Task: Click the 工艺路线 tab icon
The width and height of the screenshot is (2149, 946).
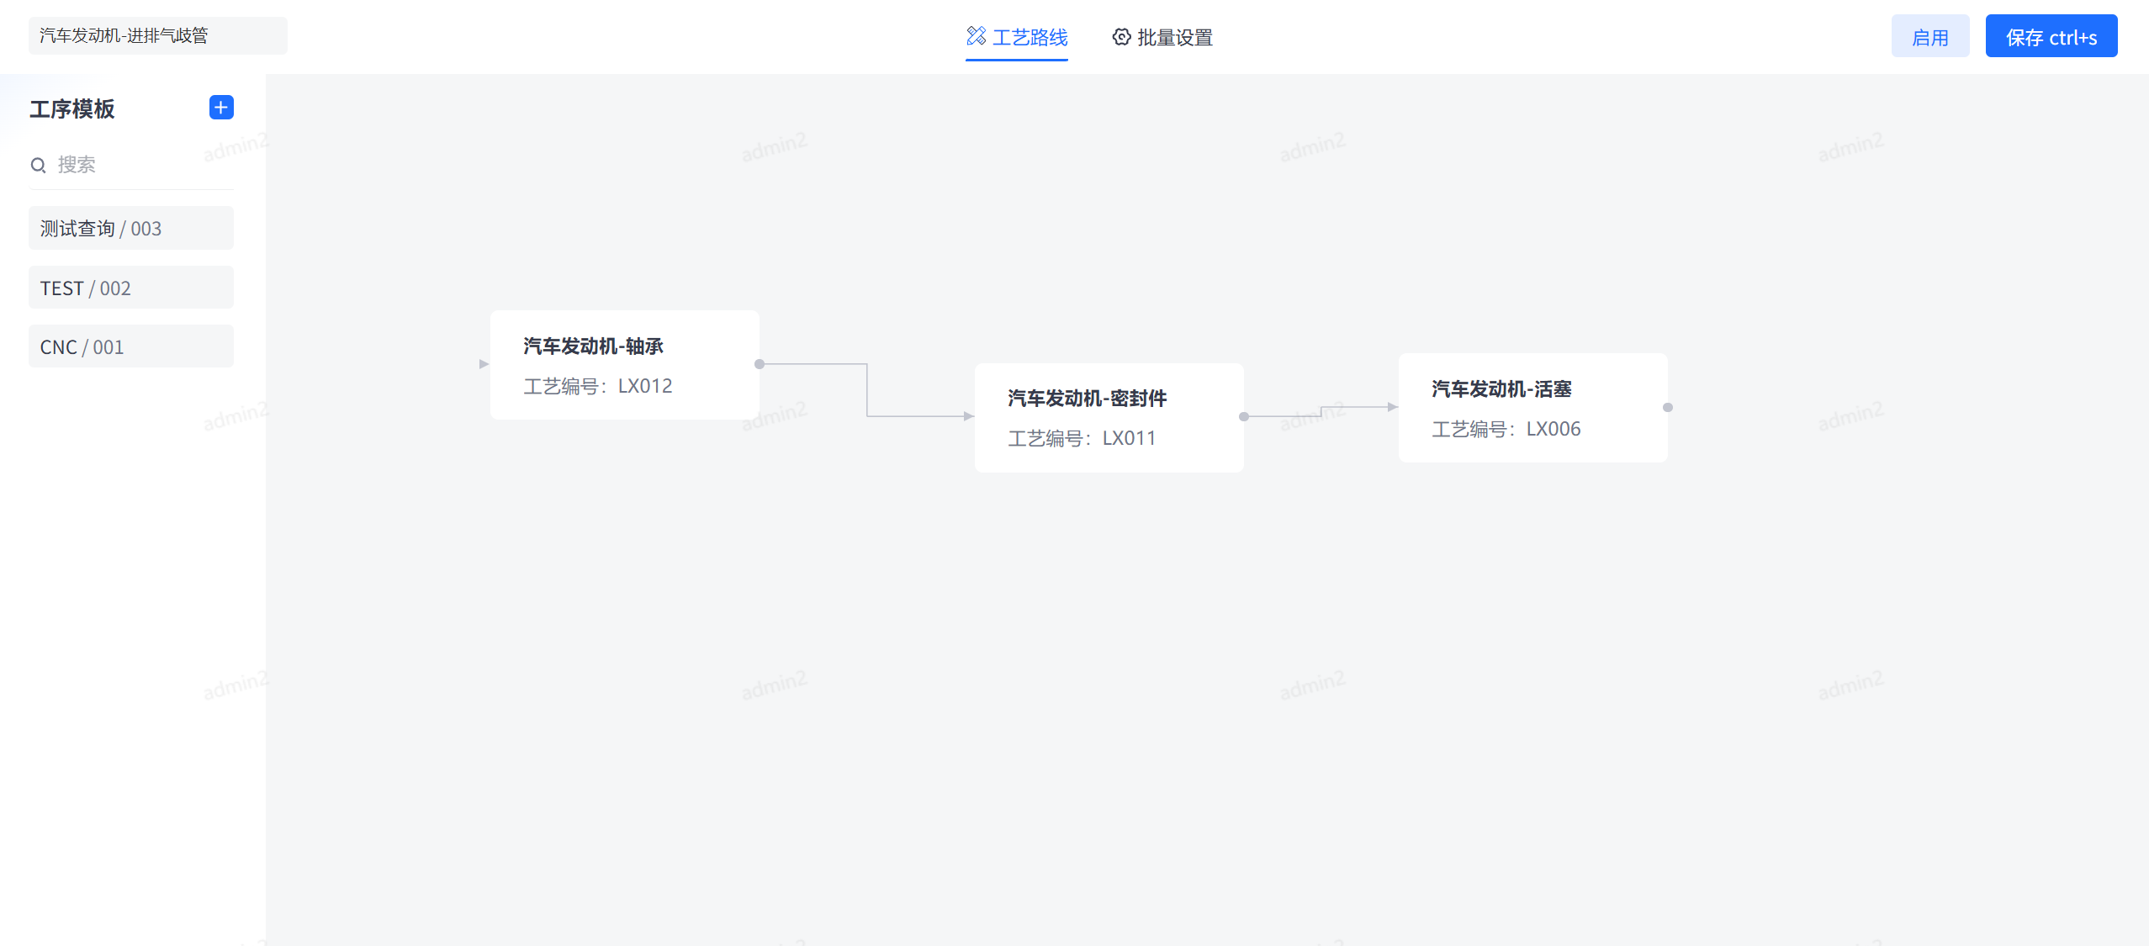Action: 976,36
